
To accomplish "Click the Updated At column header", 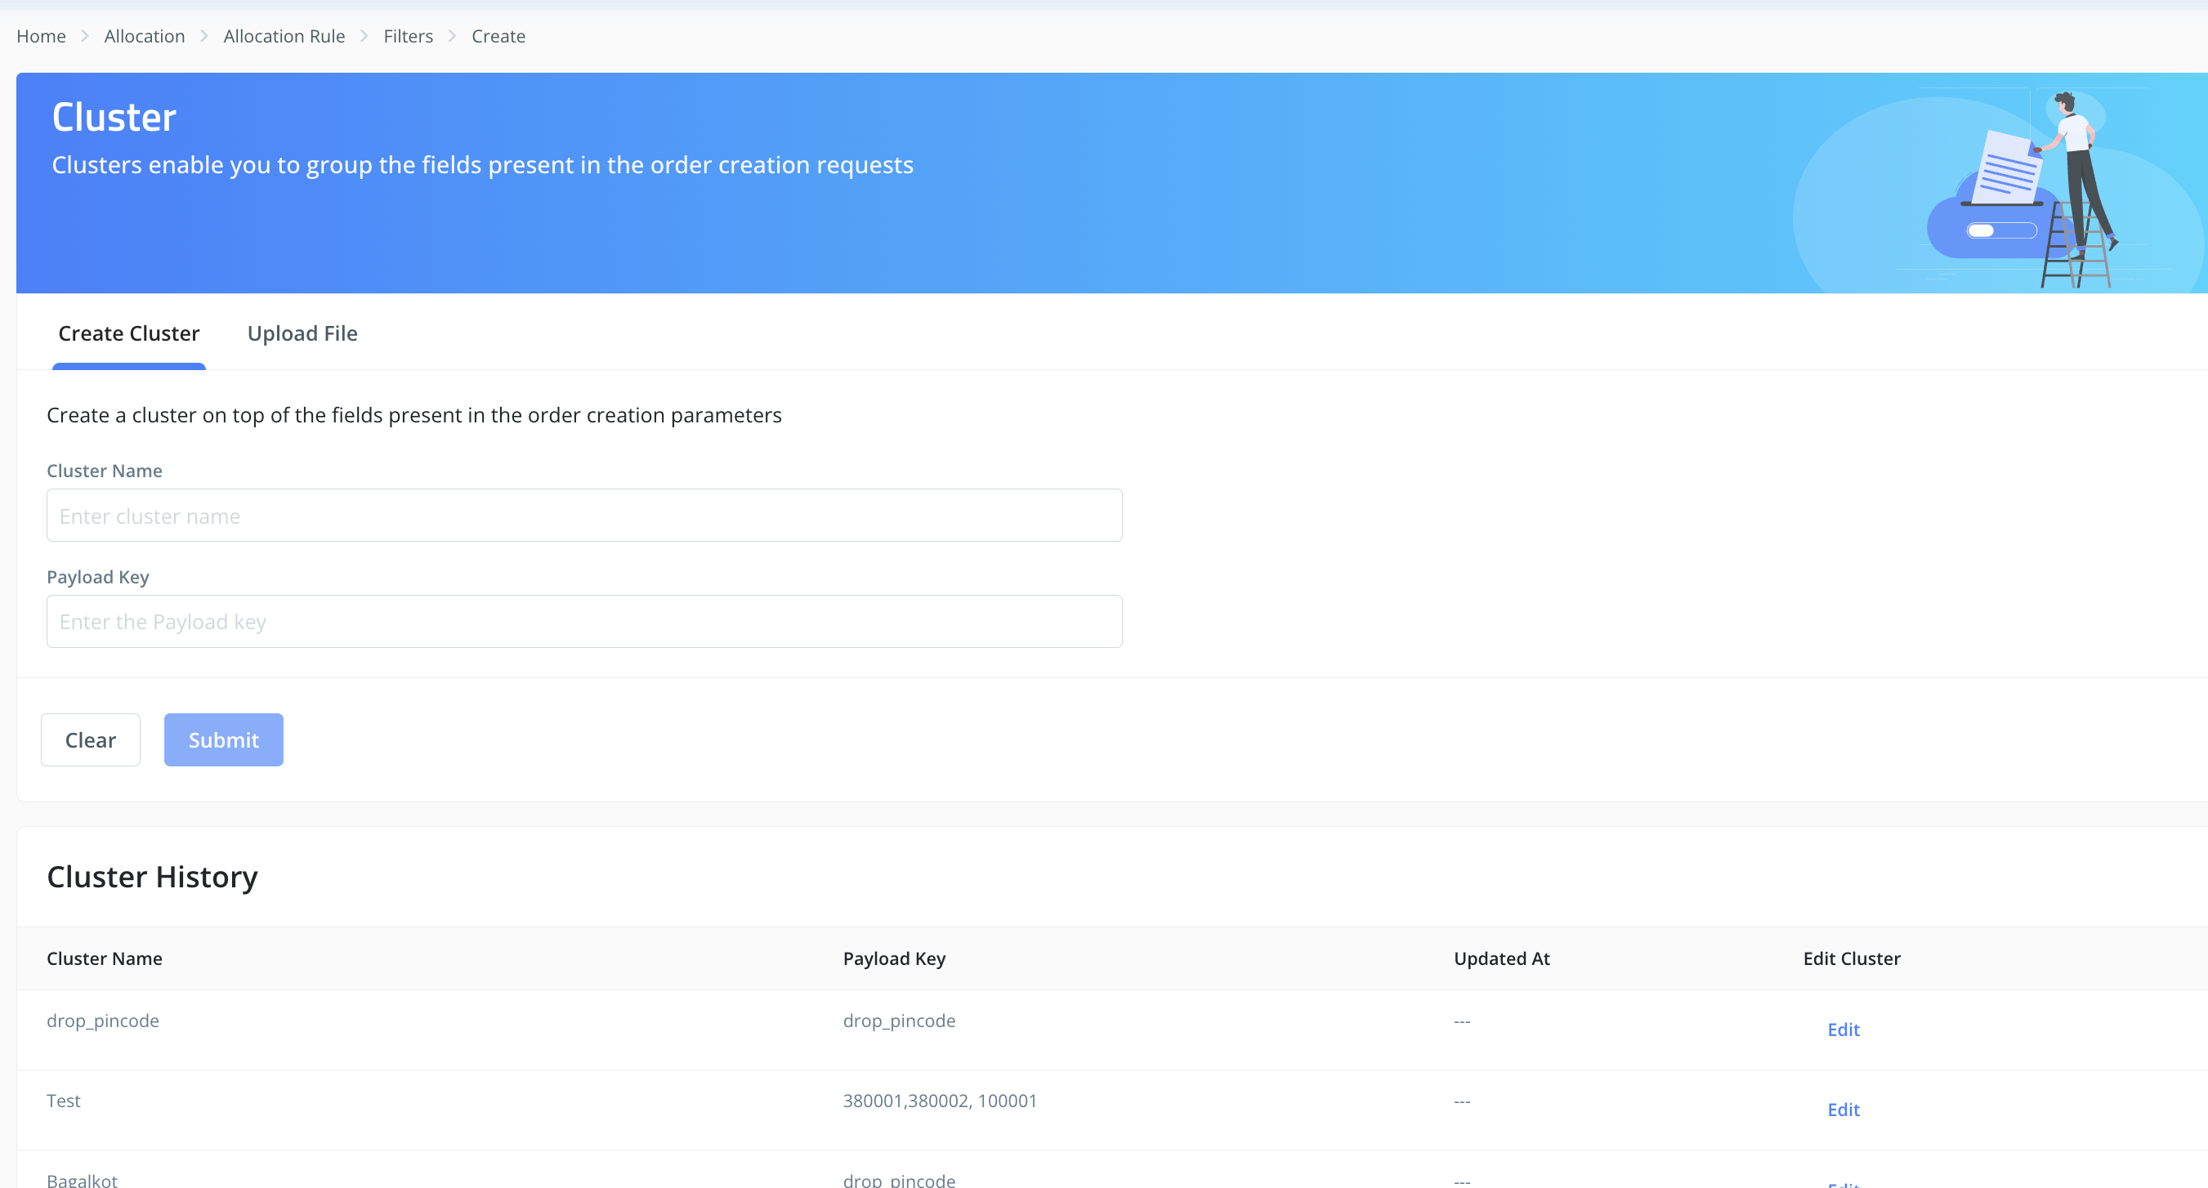I will point(1502,958).
